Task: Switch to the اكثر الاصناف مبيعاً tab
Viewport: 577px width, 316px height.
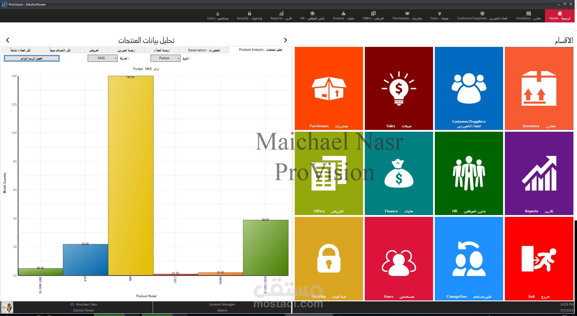Action: pyautogui.click(x=60, y=50)
